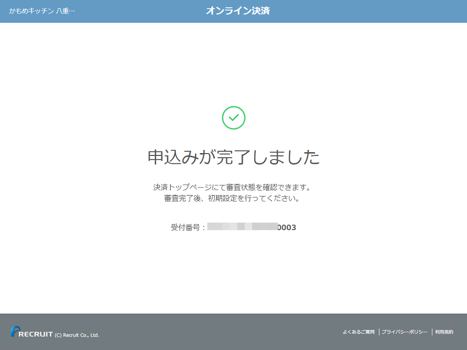Viewport: 467px width, 350px height.
Task: Click the (C) Recruit Co., Ltd. copyright text
Action: pyautogui.click(x=77, y=335)
